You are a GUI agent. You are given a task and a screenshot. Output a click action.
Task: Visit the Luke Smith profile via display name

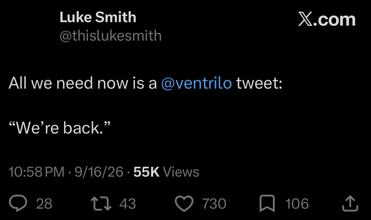(x=98, y=17)
